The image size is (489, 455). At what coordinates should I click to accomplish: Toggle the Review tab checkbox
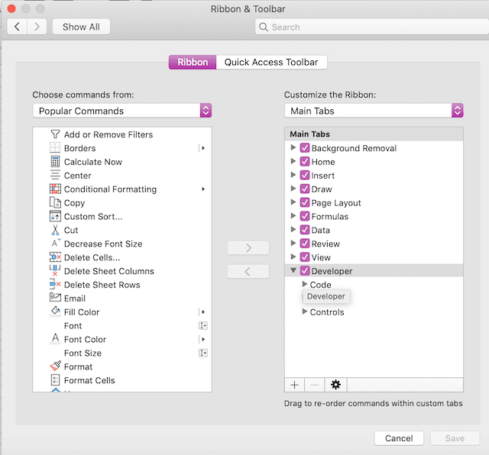305,244
